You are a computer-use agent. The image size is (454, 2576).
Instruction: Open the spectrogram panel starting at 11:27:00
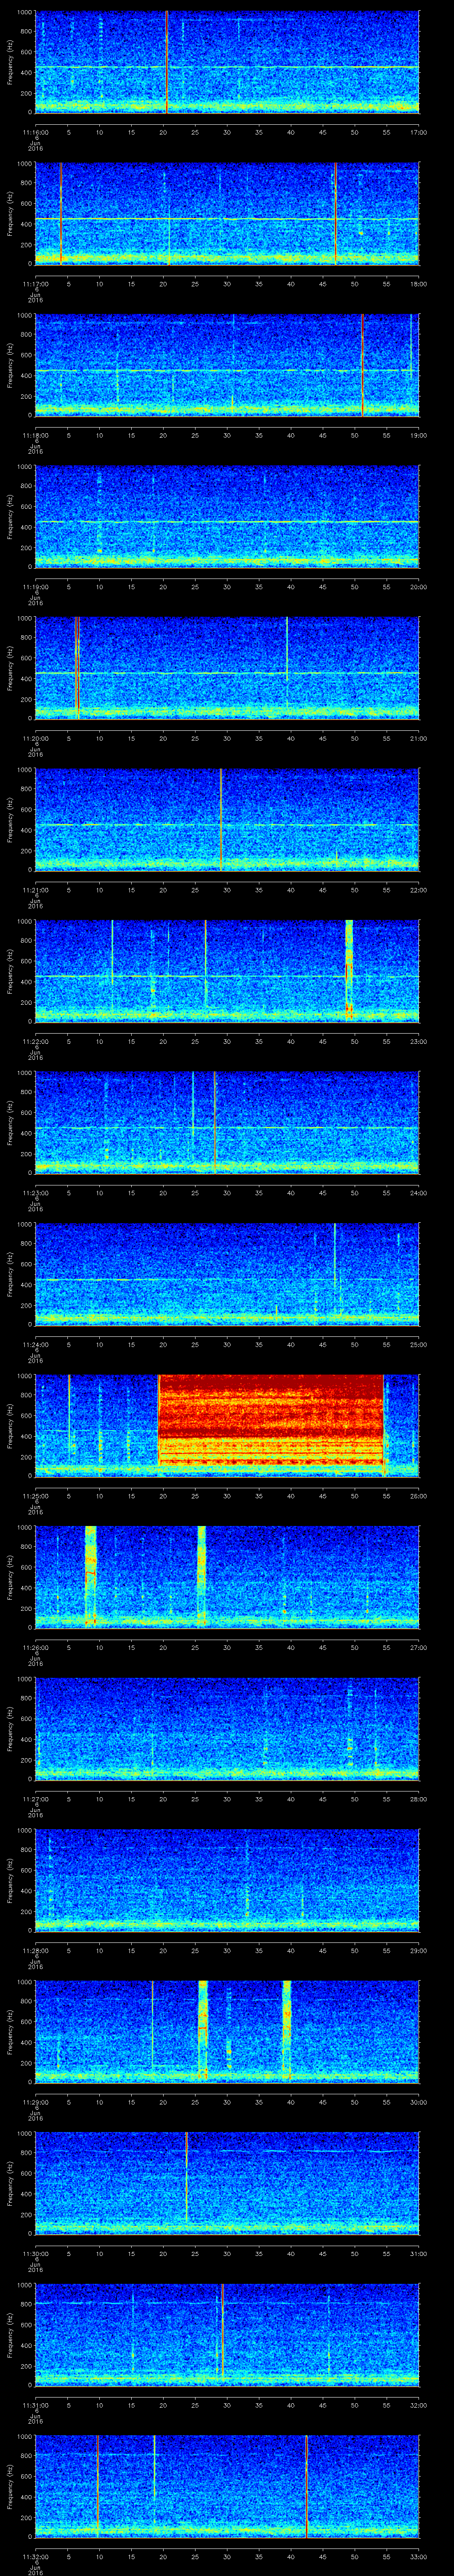(x=227, y=1728)
